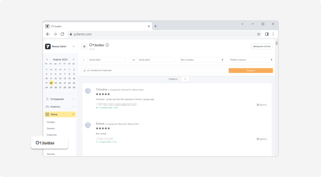Viewport: 321px width, 177px height.
Task: Reload the page with the refresh icon
Action: [x=62, y=34]
